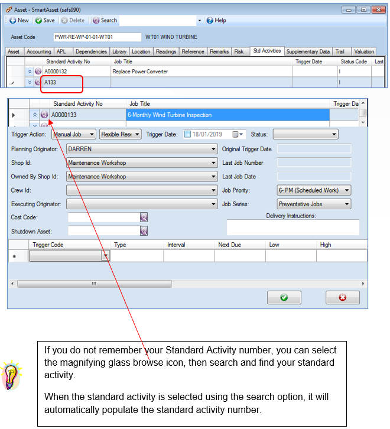Browse standard activities for row A133
This screenshot has height=429, width=390.
coord(38,82)
